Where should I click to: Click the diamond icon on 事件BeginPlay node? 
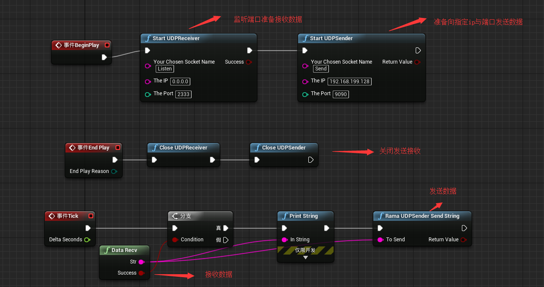(59, 45)
